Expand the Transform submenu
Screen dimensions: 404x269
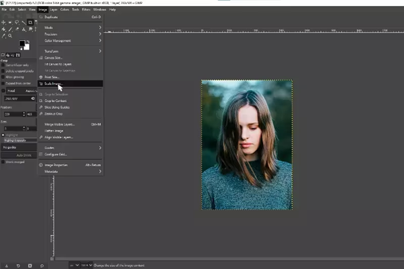[x=70, y=51]
